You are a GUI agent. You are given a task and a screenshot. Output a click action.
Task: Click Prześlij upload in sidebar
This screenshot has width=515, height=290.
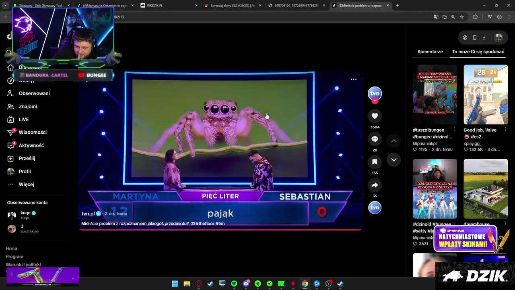pyautogui.click(x=27, y=158)
